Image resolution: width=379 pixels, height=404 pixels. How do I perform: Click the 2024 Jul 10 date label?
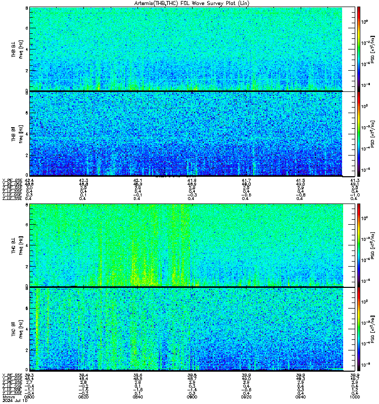pos(15,400)
